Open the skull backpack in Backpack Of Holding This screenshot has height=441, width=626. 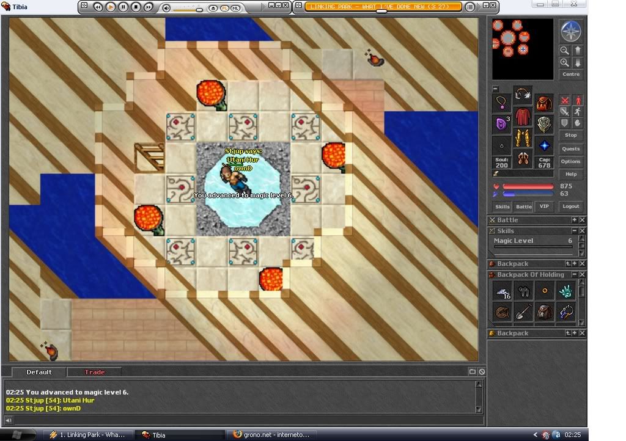pyautogui.click(x=545, y=312)
